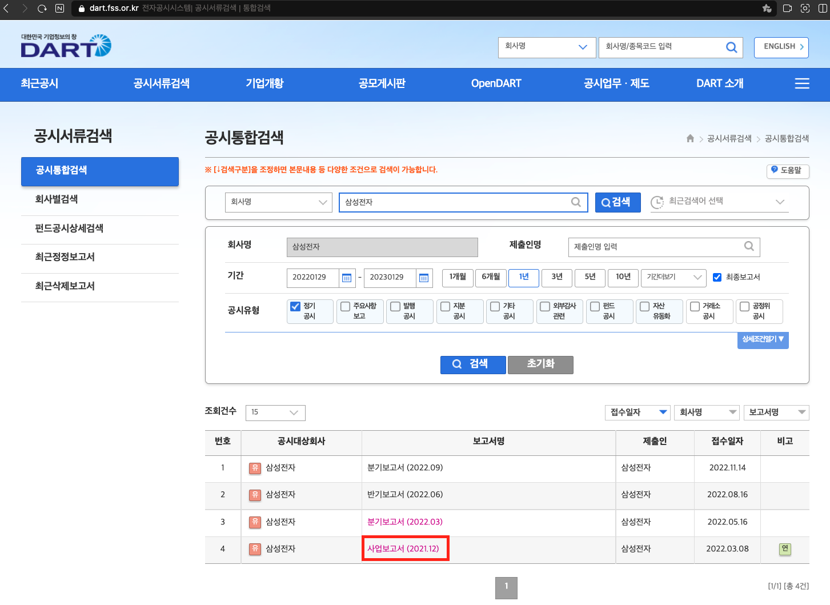The height and width of the screenshot is (605, 830).
Task: Click magnifier inside 삼성전자 search field
Action: click(x=576, y=202)
